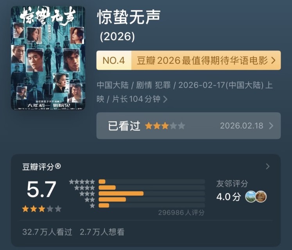292x250 pixels.
Task: Open 32.7万人看过 viewer list
Action: 47,232
